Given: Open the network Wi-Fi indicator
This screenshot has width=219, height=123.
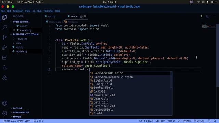Looking at the screenshot, I should tap(198, 2).
